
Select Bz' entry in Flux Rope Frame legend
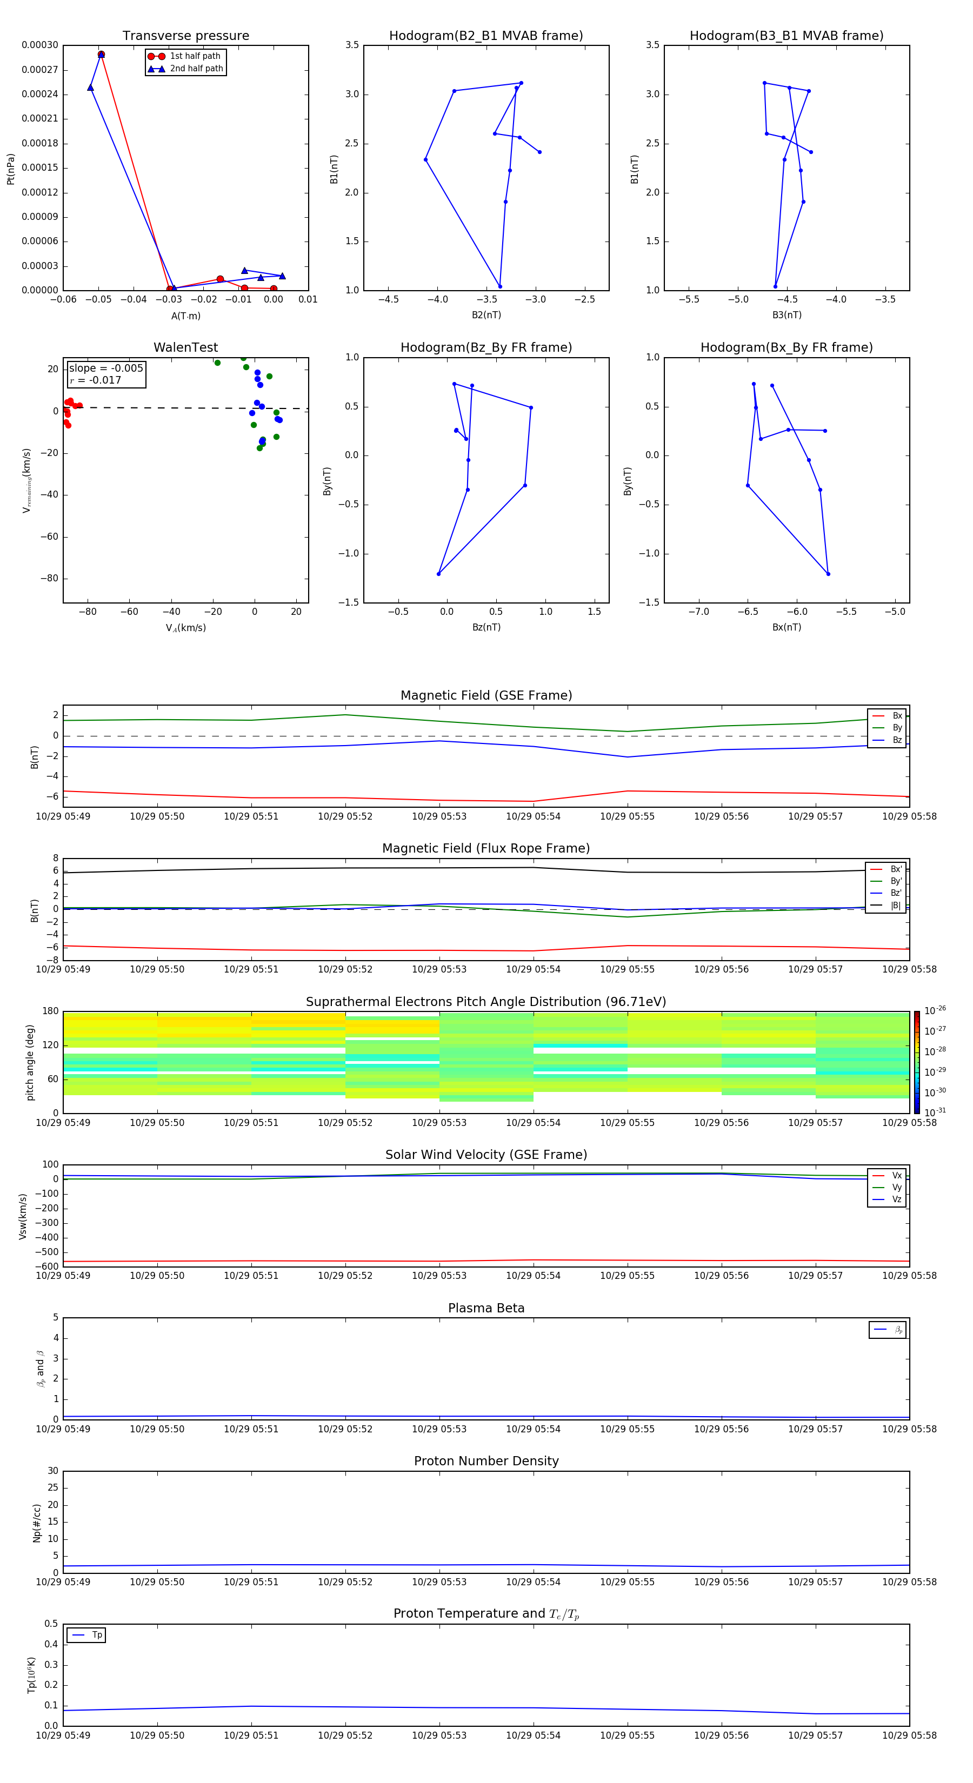[887, 893]
